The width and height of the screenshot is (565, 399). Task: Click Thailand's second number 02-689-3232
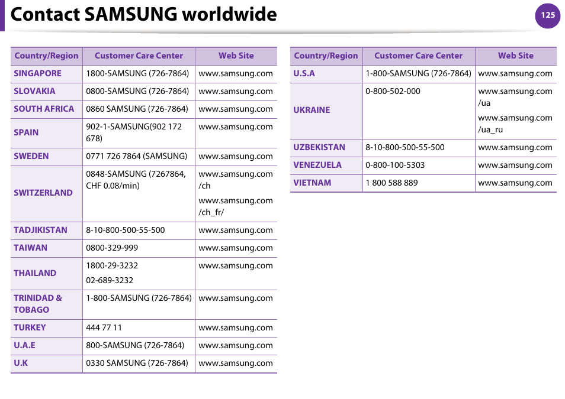tap(110, 280)
